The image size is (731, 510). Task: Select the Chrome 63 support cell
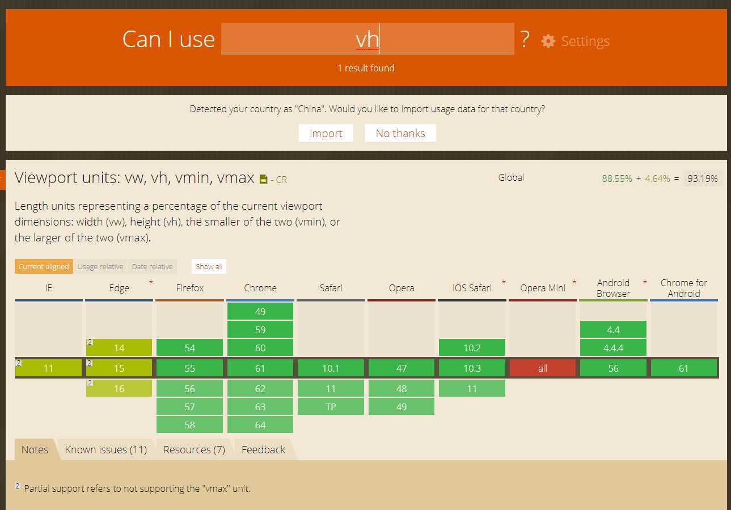(x=260, y=407)
